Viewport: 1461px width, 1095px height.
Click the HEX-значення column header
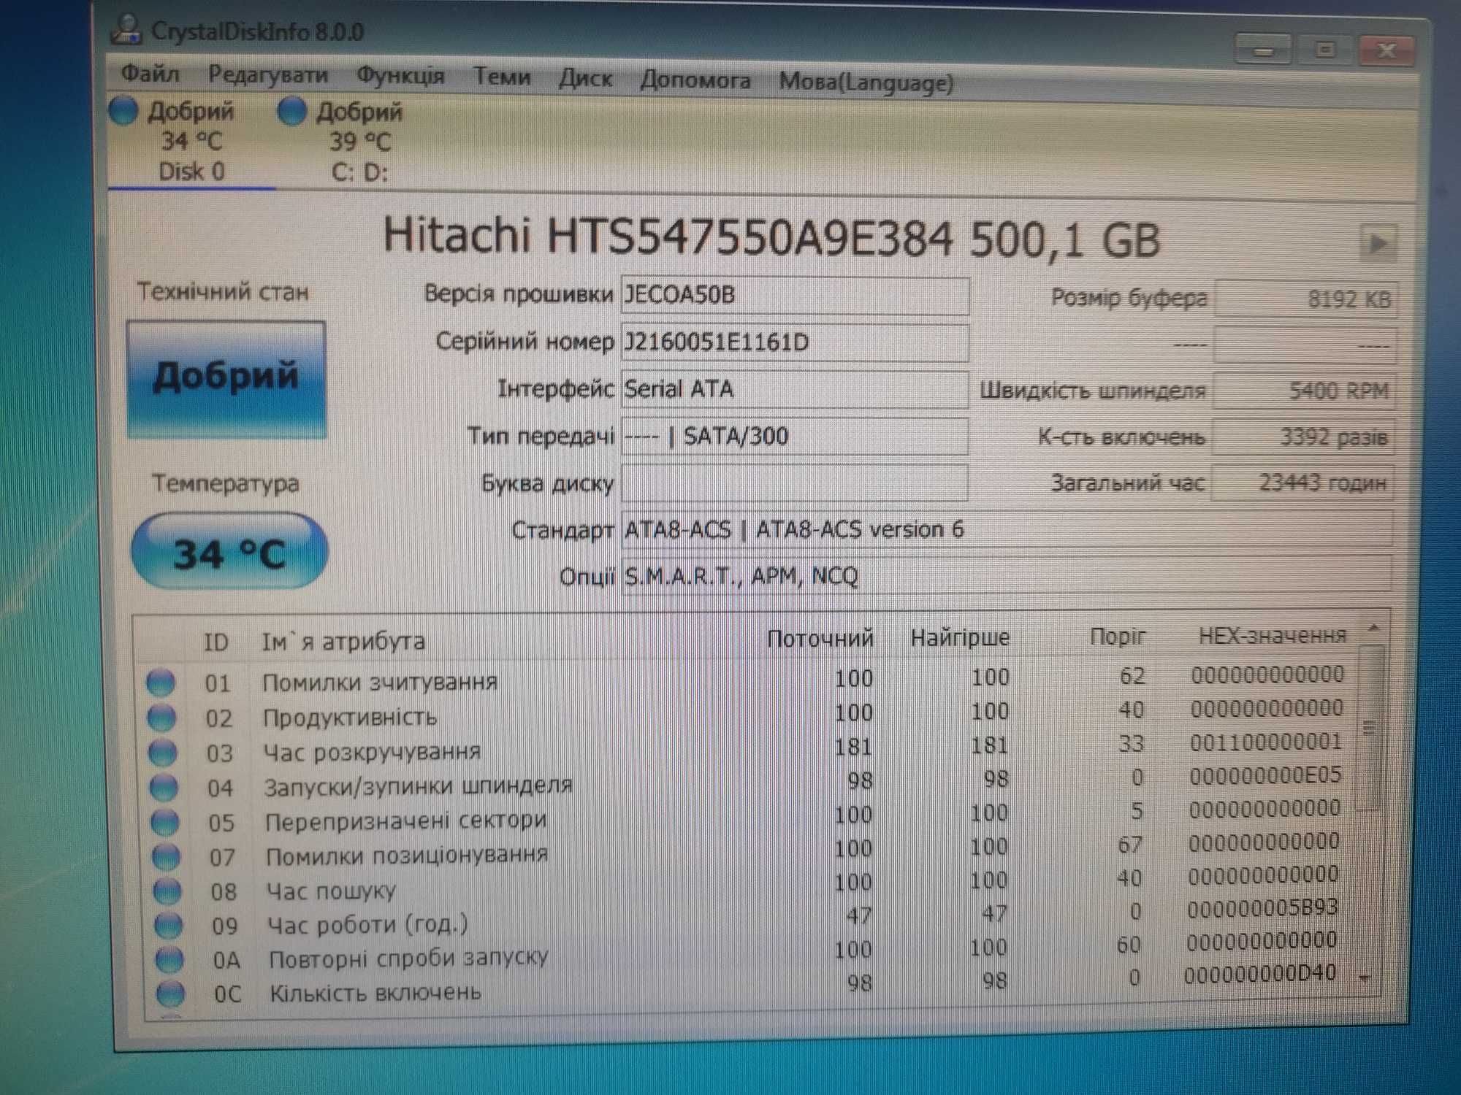1272,635
